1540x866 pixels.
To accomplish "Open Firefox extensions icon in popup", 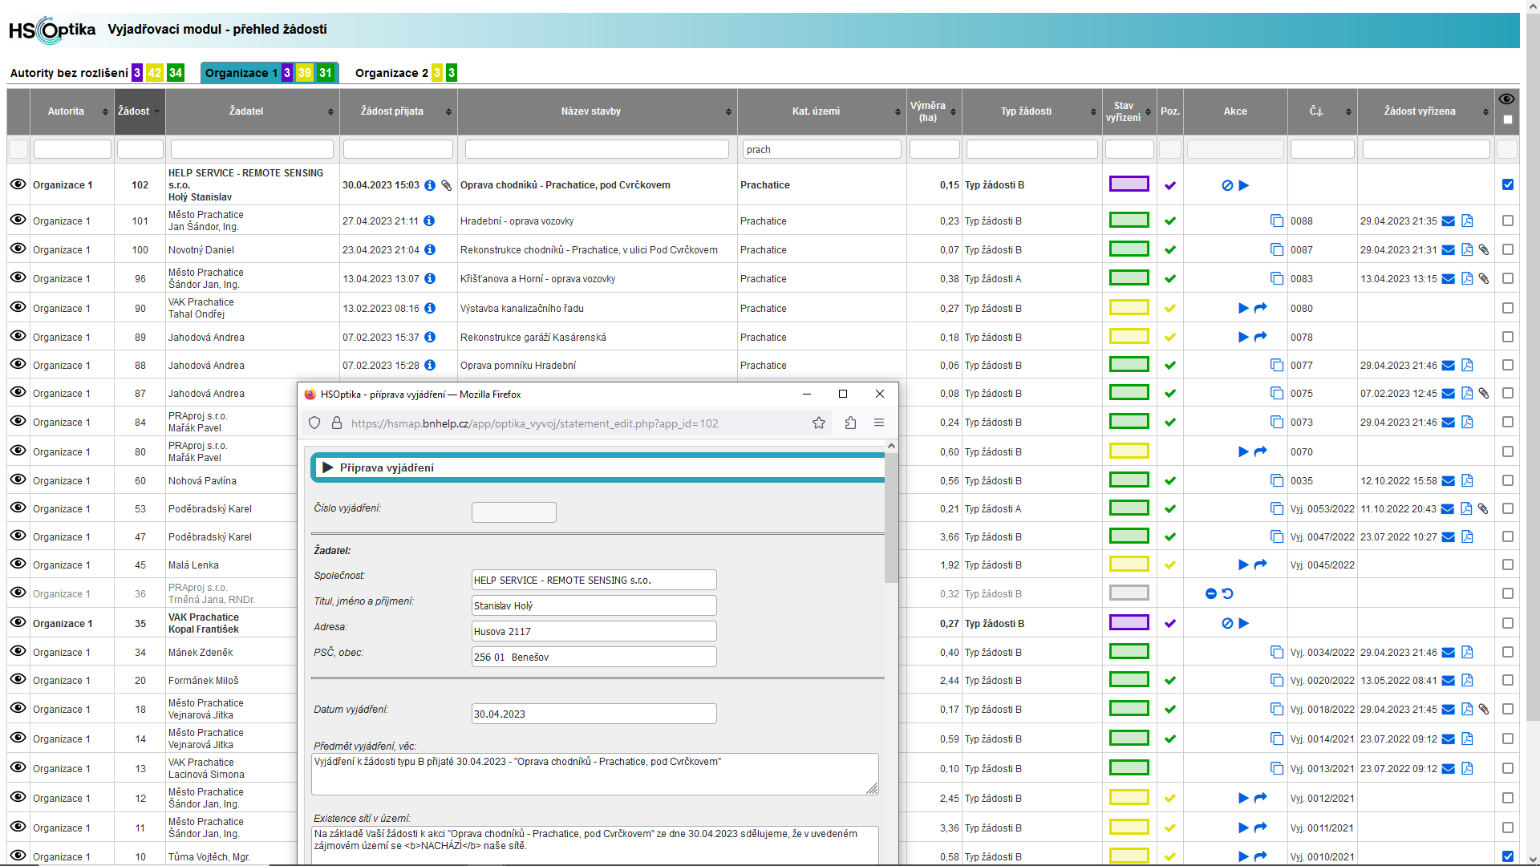I will (x=851, y=423).
